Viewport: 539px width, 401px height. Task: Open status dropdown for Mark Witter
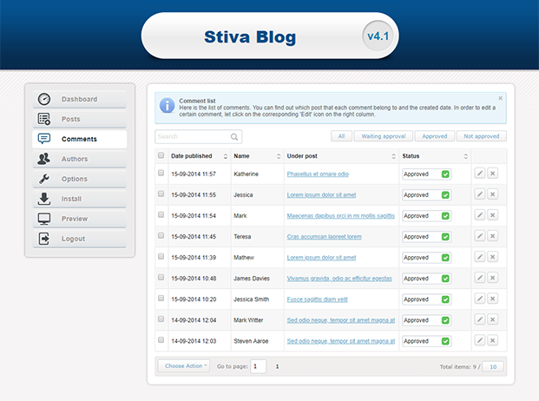pos(426,320)
